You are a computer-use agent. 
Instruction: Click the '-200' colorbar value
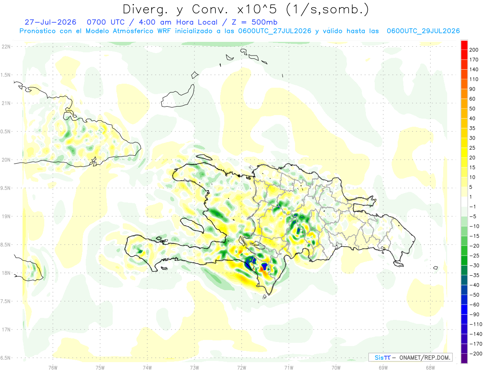pos(476,353)
